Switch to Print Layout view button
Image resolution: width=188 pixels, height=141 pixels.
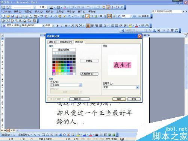pyautogui.click(x=8, y=130)
